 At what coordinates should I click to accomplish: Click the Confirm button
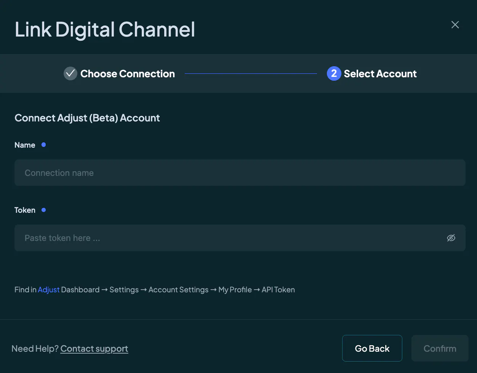pos(440,348)
